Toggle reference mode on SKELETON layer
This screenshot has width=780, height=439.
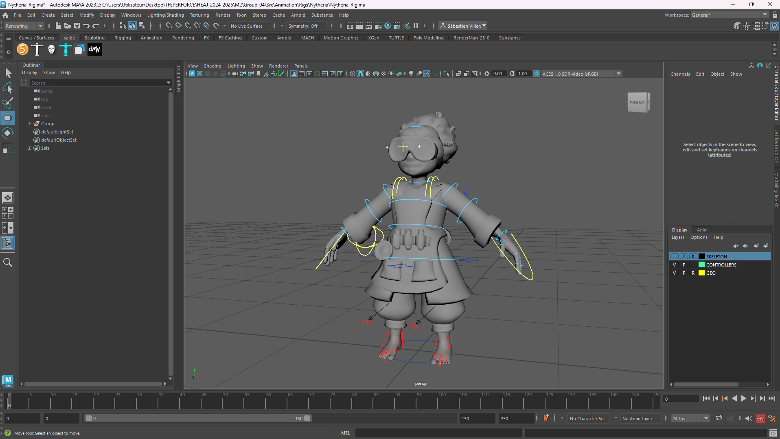[x=693, y=257]
